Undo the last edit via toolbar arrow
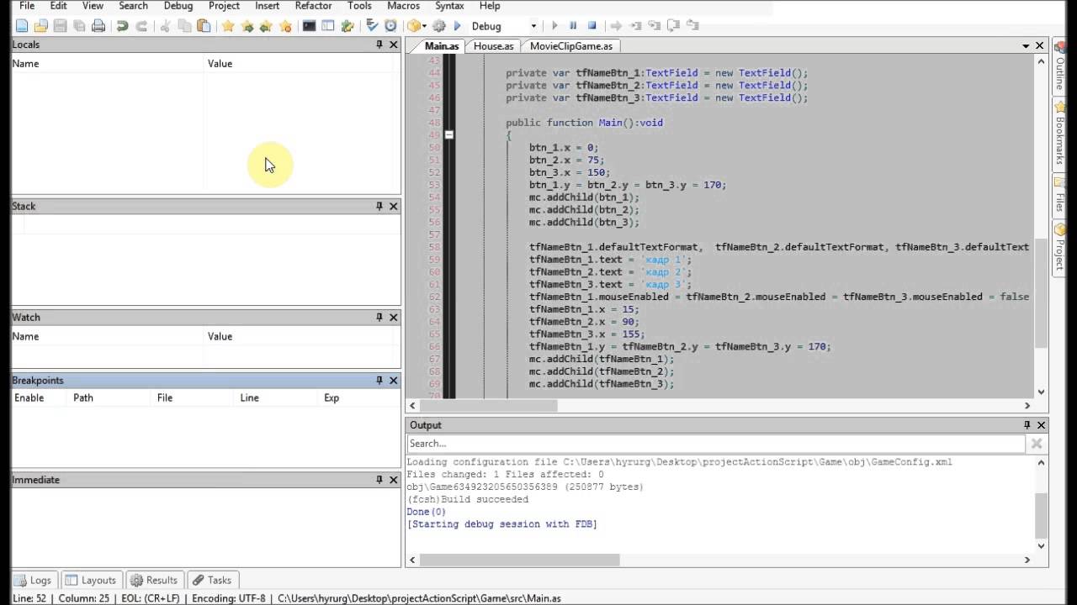The image size is (1077, 605). [123, 26]
